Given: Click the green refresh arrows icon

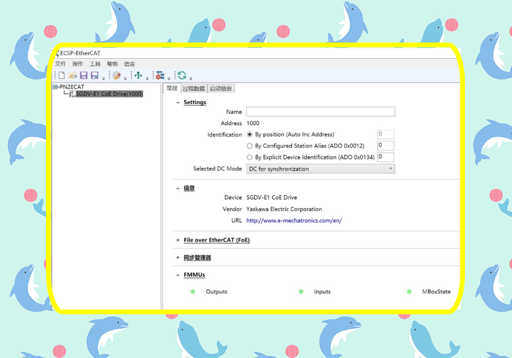Looking at the screenshot, I should click(x=182, y=75).
